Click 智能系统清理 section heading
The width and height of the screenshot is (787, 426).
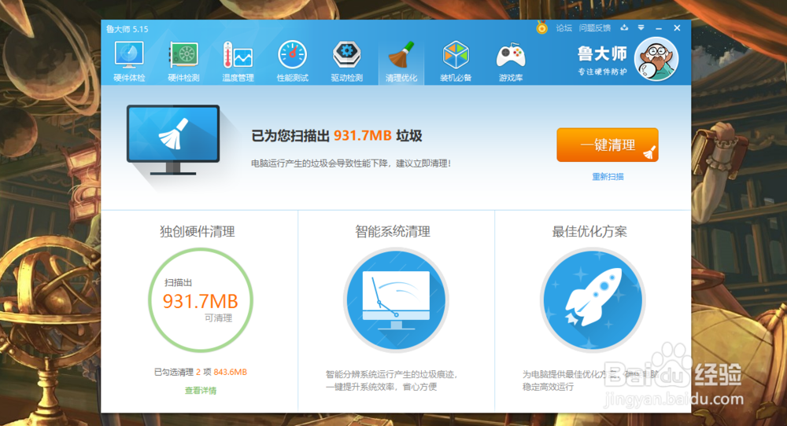pos(393,232)
